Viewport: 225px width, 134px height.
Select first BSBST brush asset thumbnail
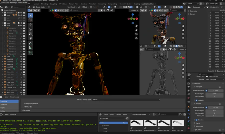pyautogui.click(x=136, y=123)
